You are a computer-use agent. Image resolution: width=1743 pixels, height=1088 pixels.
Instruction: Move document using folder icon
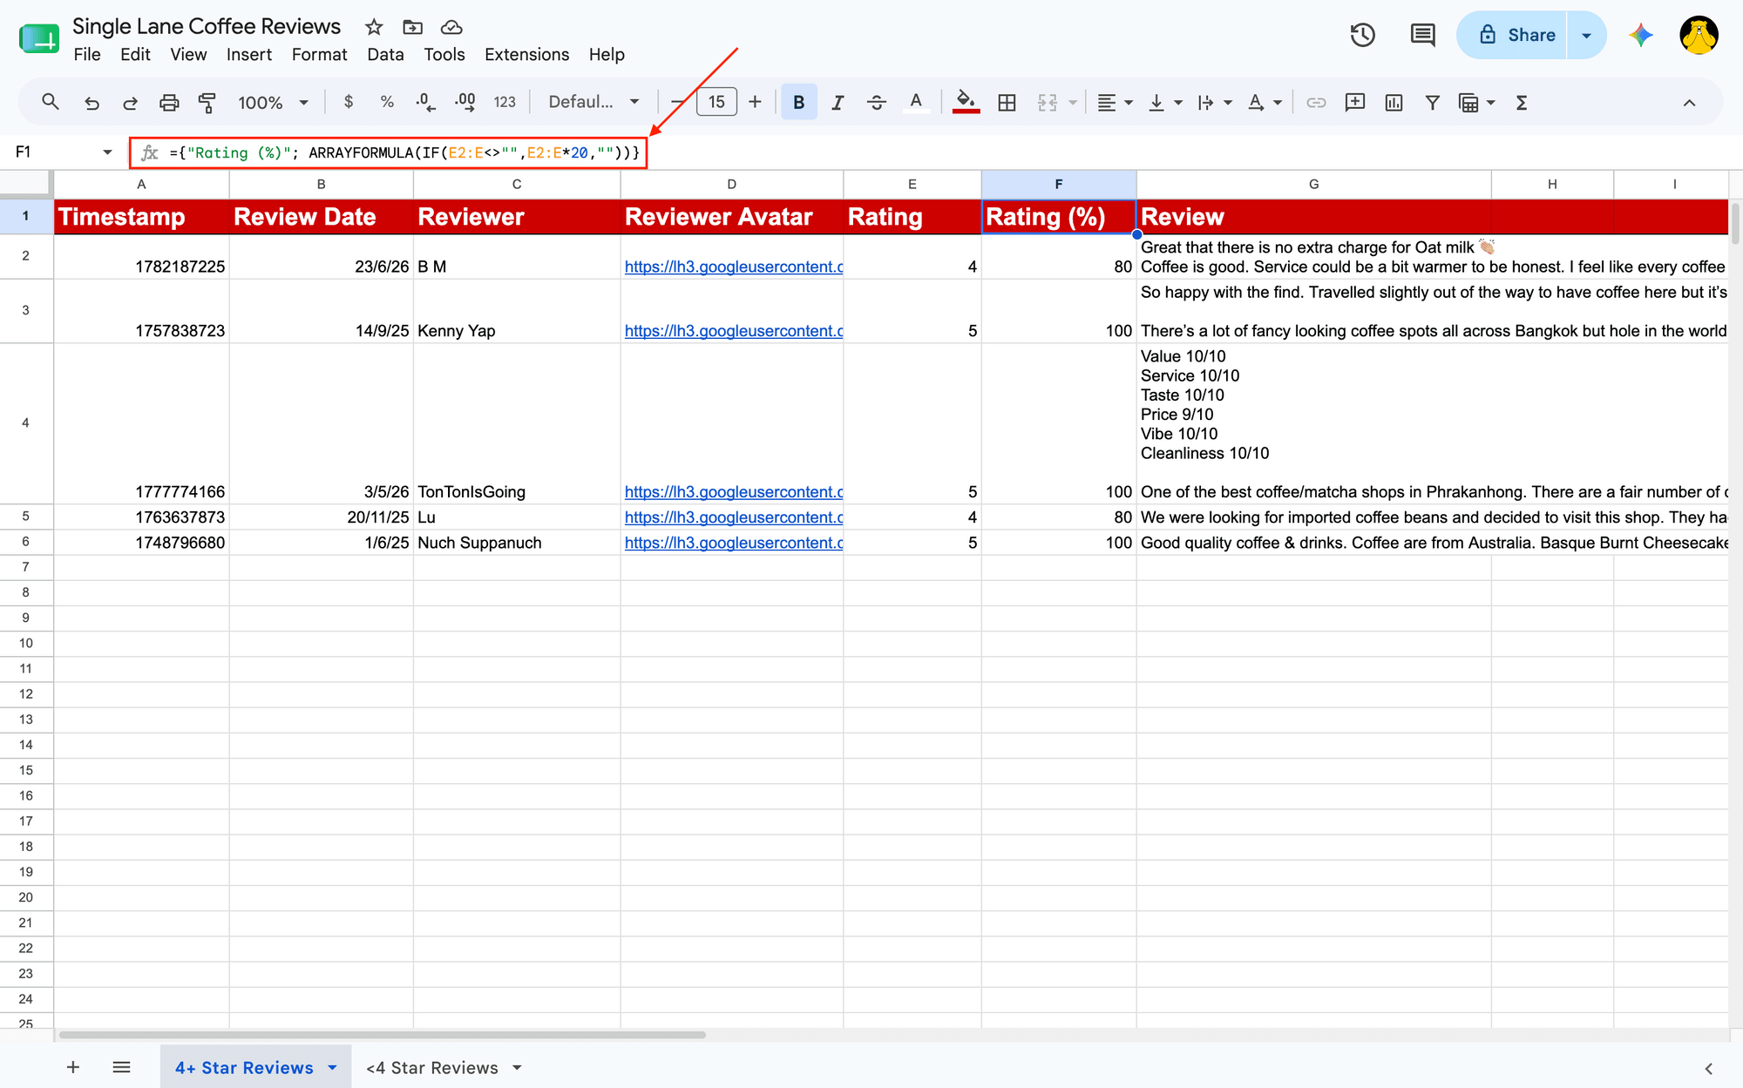click(413, 27)
